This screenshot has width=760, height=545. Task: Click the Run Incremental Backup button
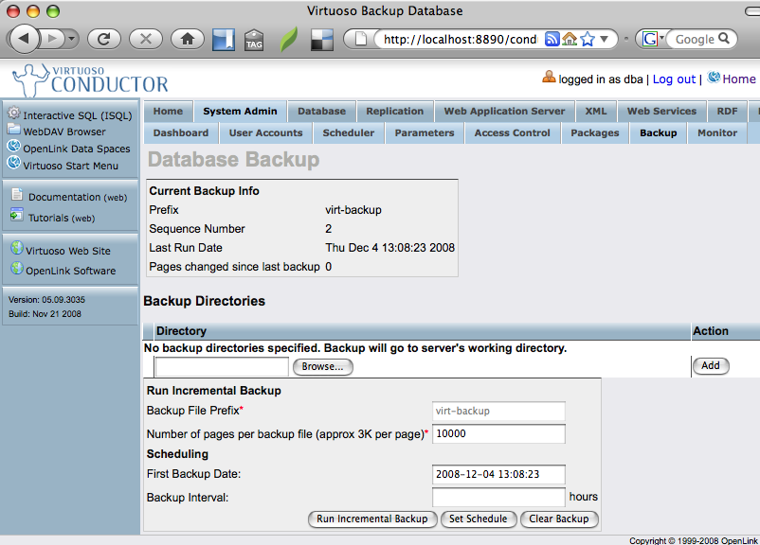(x=372, y=519)
